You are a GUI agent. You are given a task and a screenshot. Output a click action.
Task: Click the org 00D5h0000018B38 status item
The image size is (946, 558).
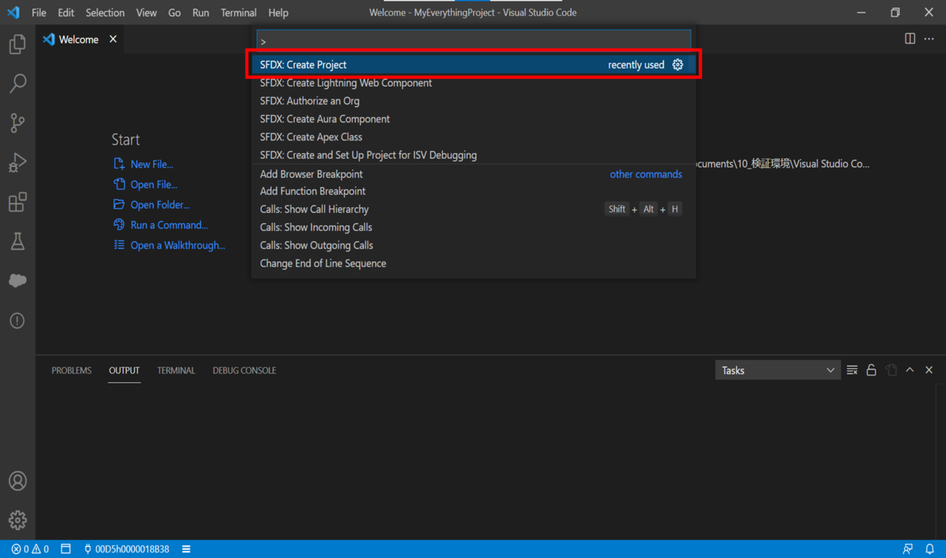[126, 549]
